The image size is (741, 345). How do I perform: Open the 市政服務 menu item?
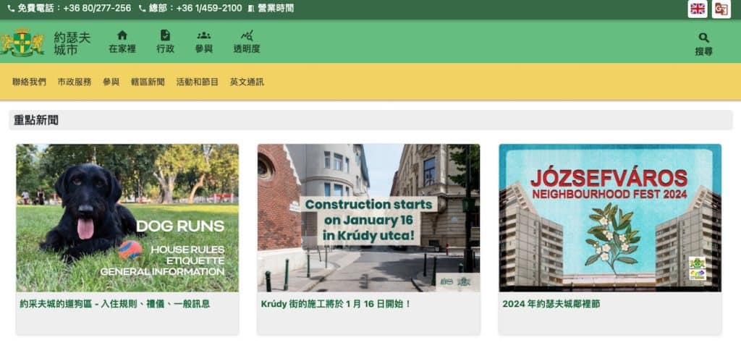coord(75,82)
